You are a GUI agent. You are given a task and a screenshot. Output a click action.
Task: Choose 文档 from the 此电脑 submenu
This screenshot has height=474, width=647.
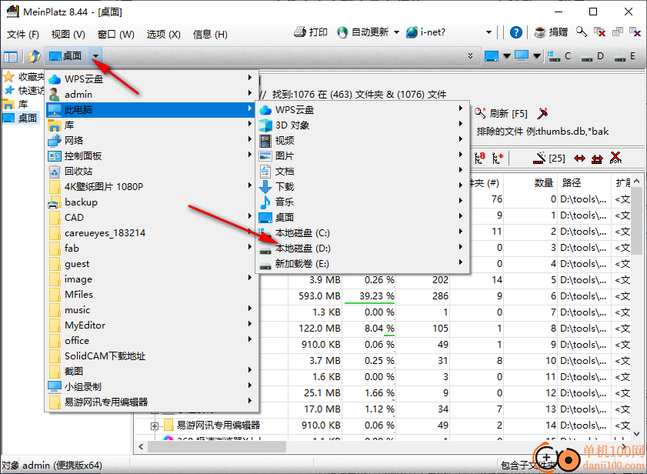pos(362,172)
